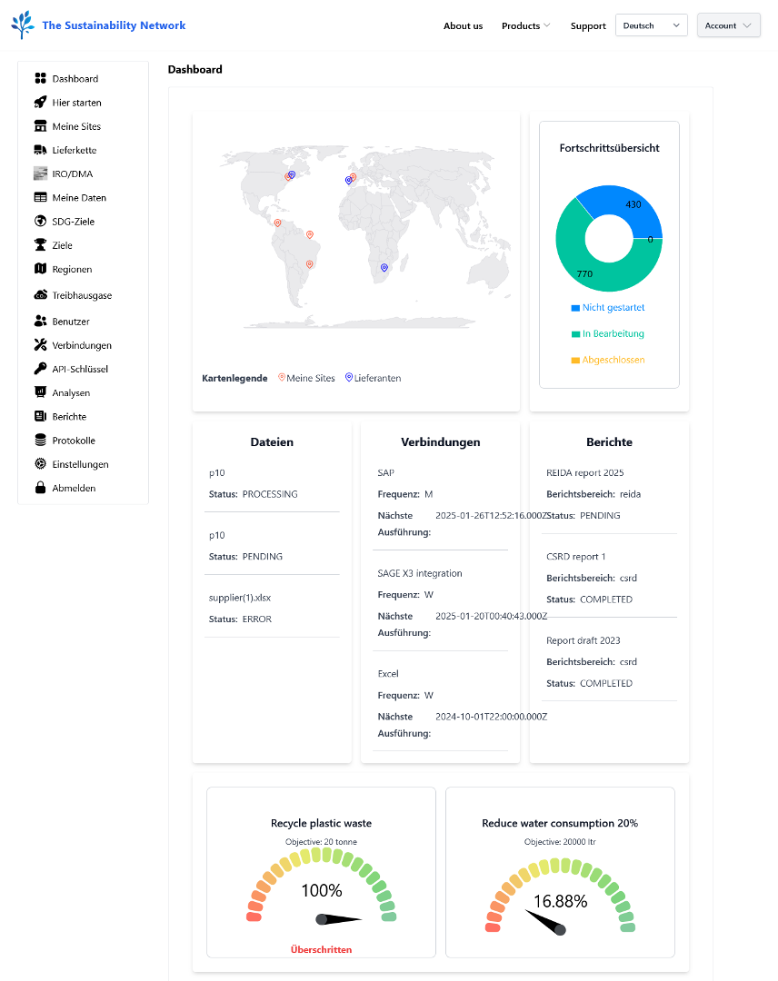Click the red site pin in northwestern South America
The width and height of the screenshot is (778, 981).
[x=277, y=223]
